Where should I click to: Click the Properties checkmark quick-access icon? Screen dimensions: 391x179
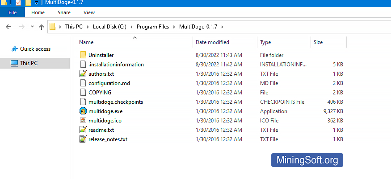18,3
